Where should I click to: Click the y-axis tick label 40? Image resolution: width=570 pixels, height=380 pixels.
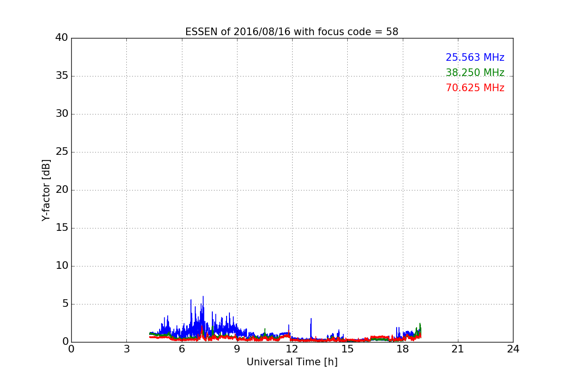pos(62,38)
